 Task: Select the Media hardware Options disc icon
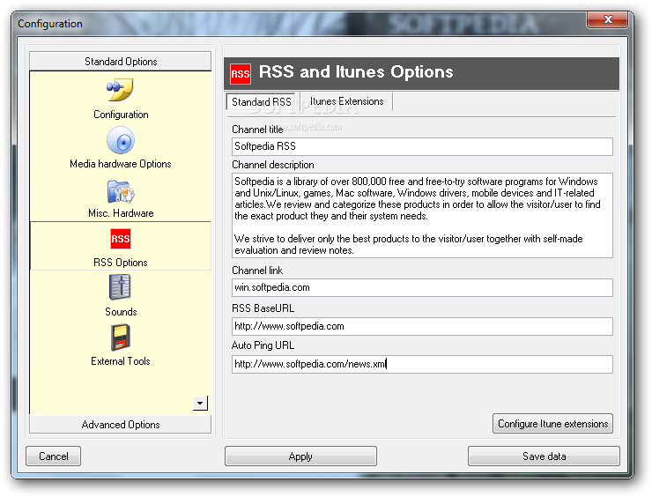click(121, 140)
